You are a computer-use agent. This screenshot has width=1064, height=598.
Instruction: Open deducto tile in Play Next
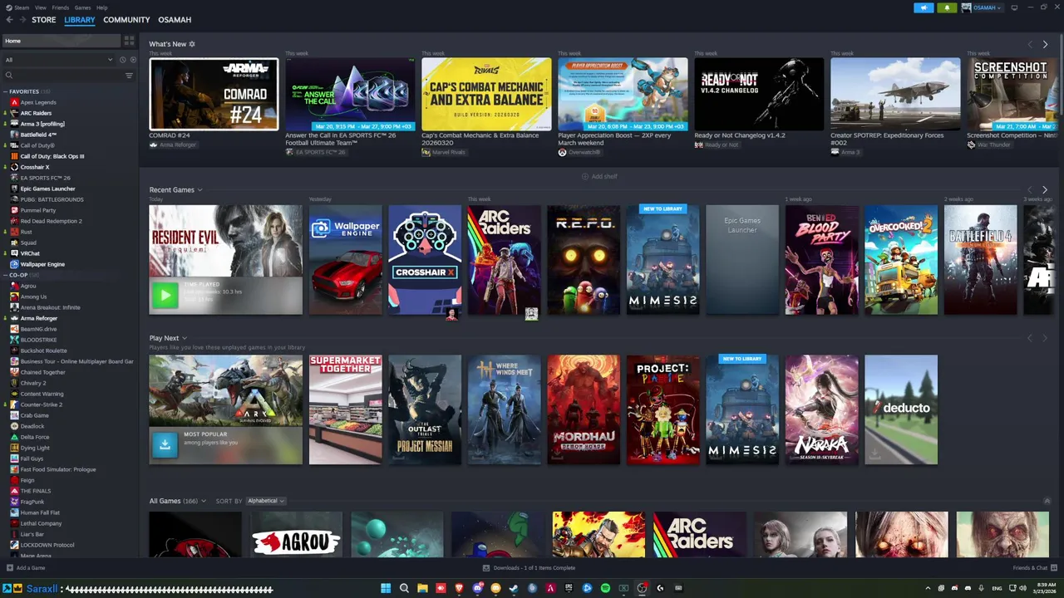pos(901,410)
